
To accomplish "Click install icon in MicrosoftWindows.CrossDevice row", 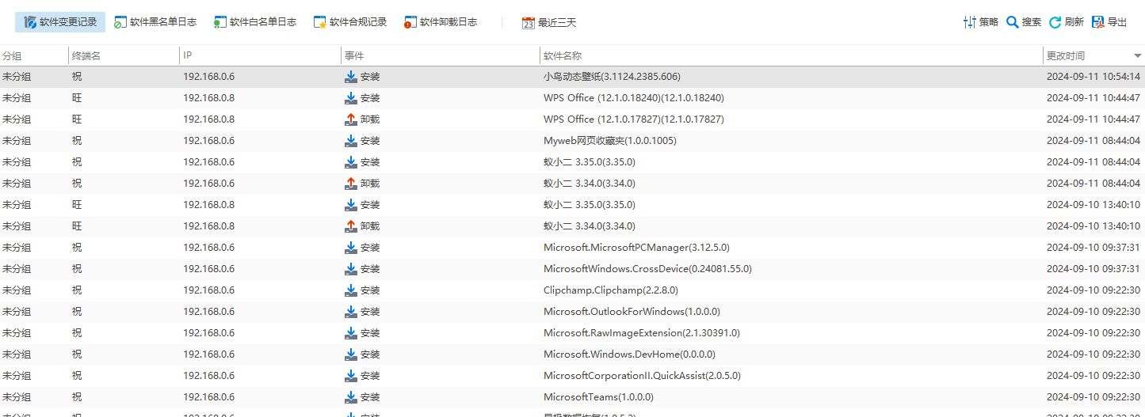I will click(351, 269).
